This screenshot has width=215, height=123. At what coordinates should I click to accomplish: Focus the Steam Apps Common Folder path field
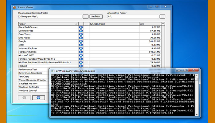50,17
